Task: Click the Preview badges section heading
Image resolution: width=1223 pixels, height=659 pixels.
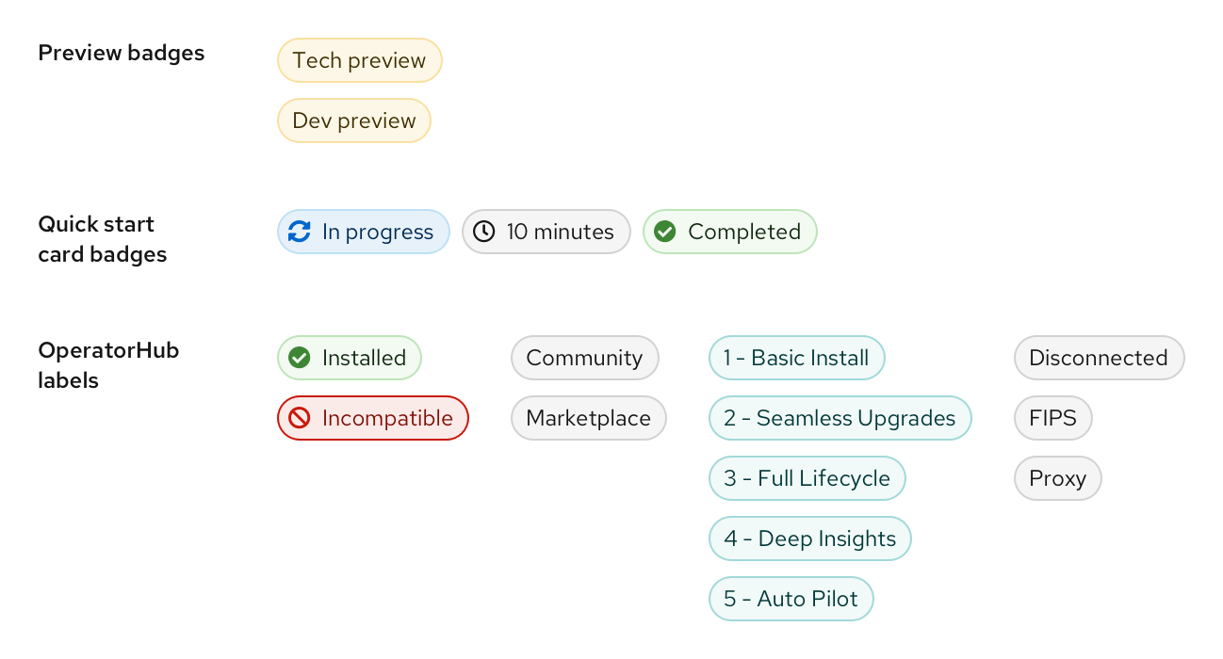Action: [121, 53]
